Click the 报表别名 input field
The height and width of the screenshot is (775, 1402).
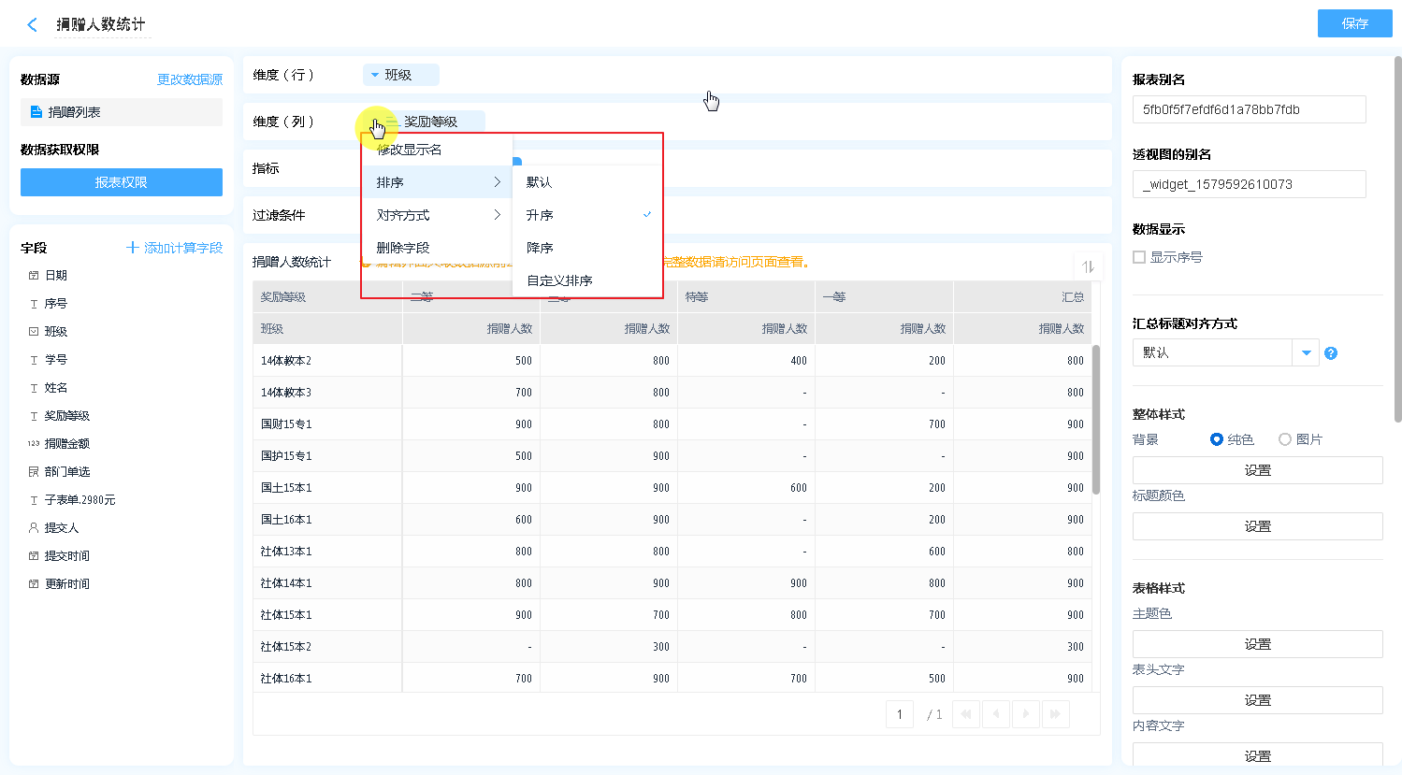pos(1249,109)
